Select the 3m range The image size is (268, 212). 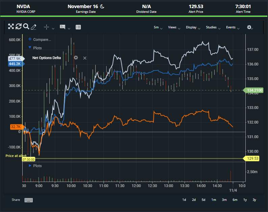coord(224,200)
